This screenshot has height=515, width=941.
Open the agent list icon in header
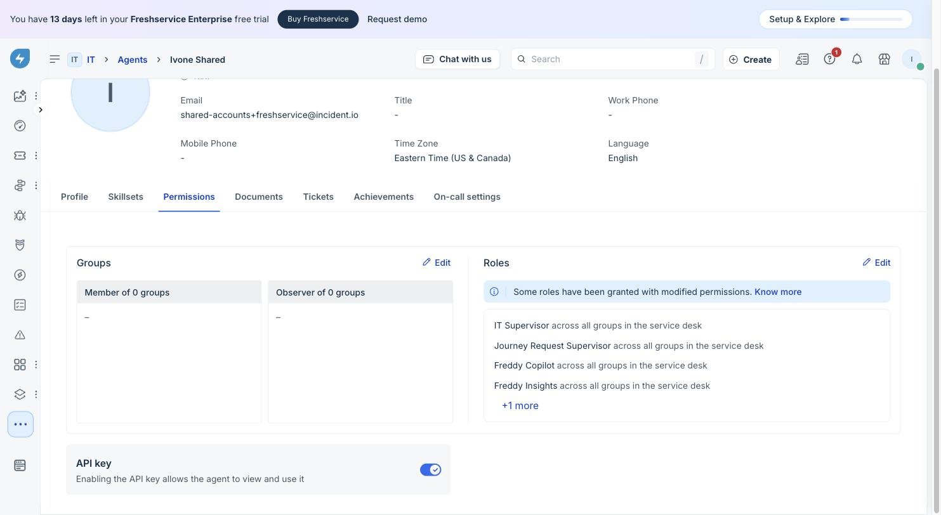click(802, 59)
